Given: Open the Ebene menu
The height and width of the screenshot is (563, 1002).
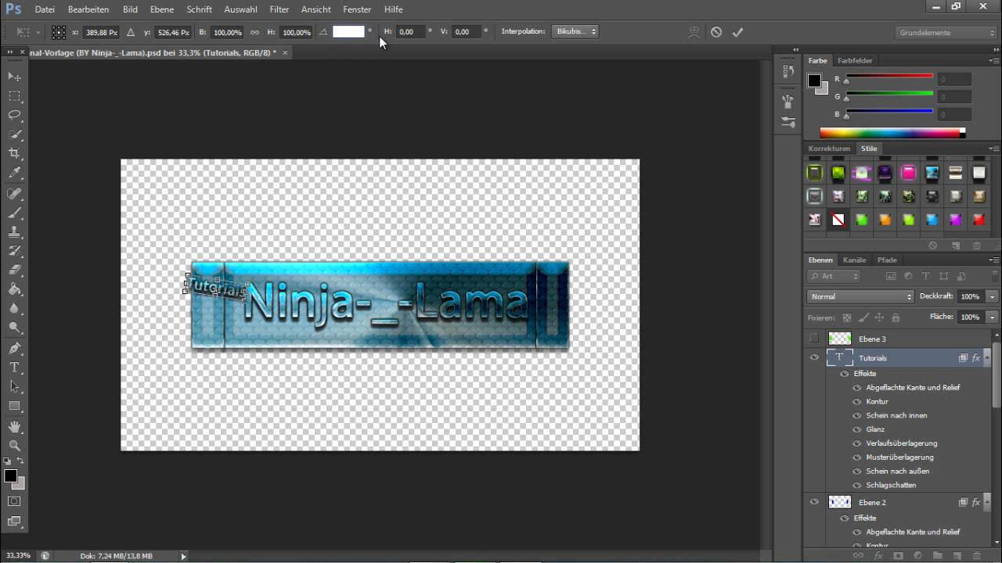Looking at the screenshot, I should 162,9.
